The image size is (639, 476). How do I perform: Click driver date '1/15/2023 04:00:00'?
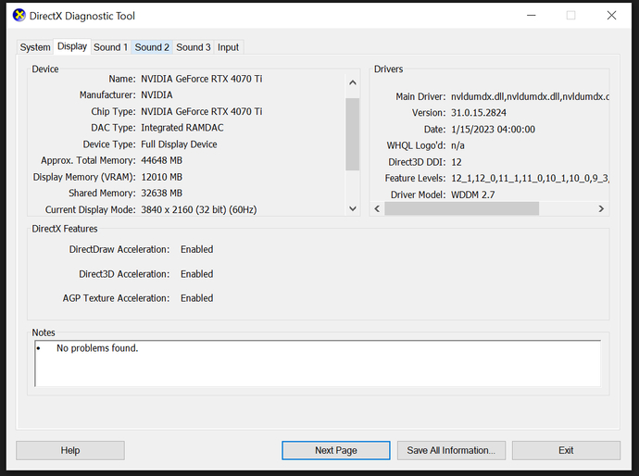[x=493, y=130]
